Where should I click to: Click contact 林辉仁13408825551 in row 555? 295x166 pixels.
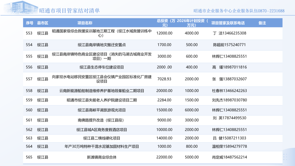[229, 57]
